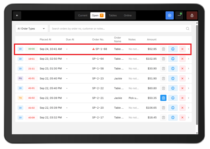Cancel order SP-1-58 with red X
The width and height of the screenshot is (210, 149).
(182, 68)
